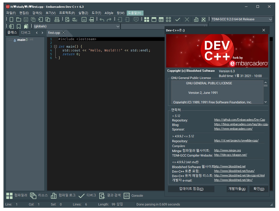The height and width of the screenshot is (211, 279).
Task: Open a file with the folder icon
Action: pos(19,19)
